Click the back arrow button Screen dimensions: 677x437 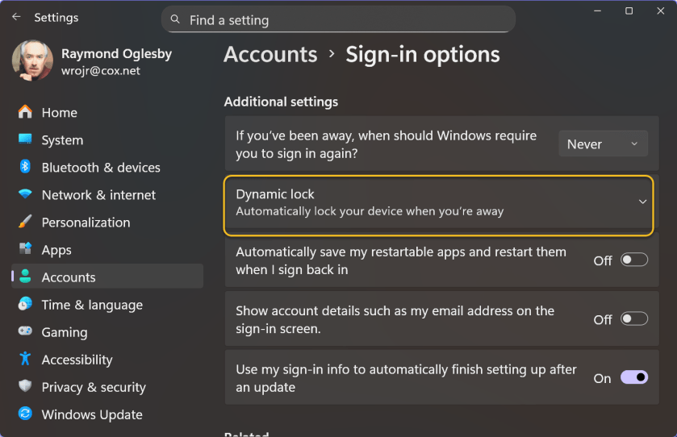click(16, 17)
